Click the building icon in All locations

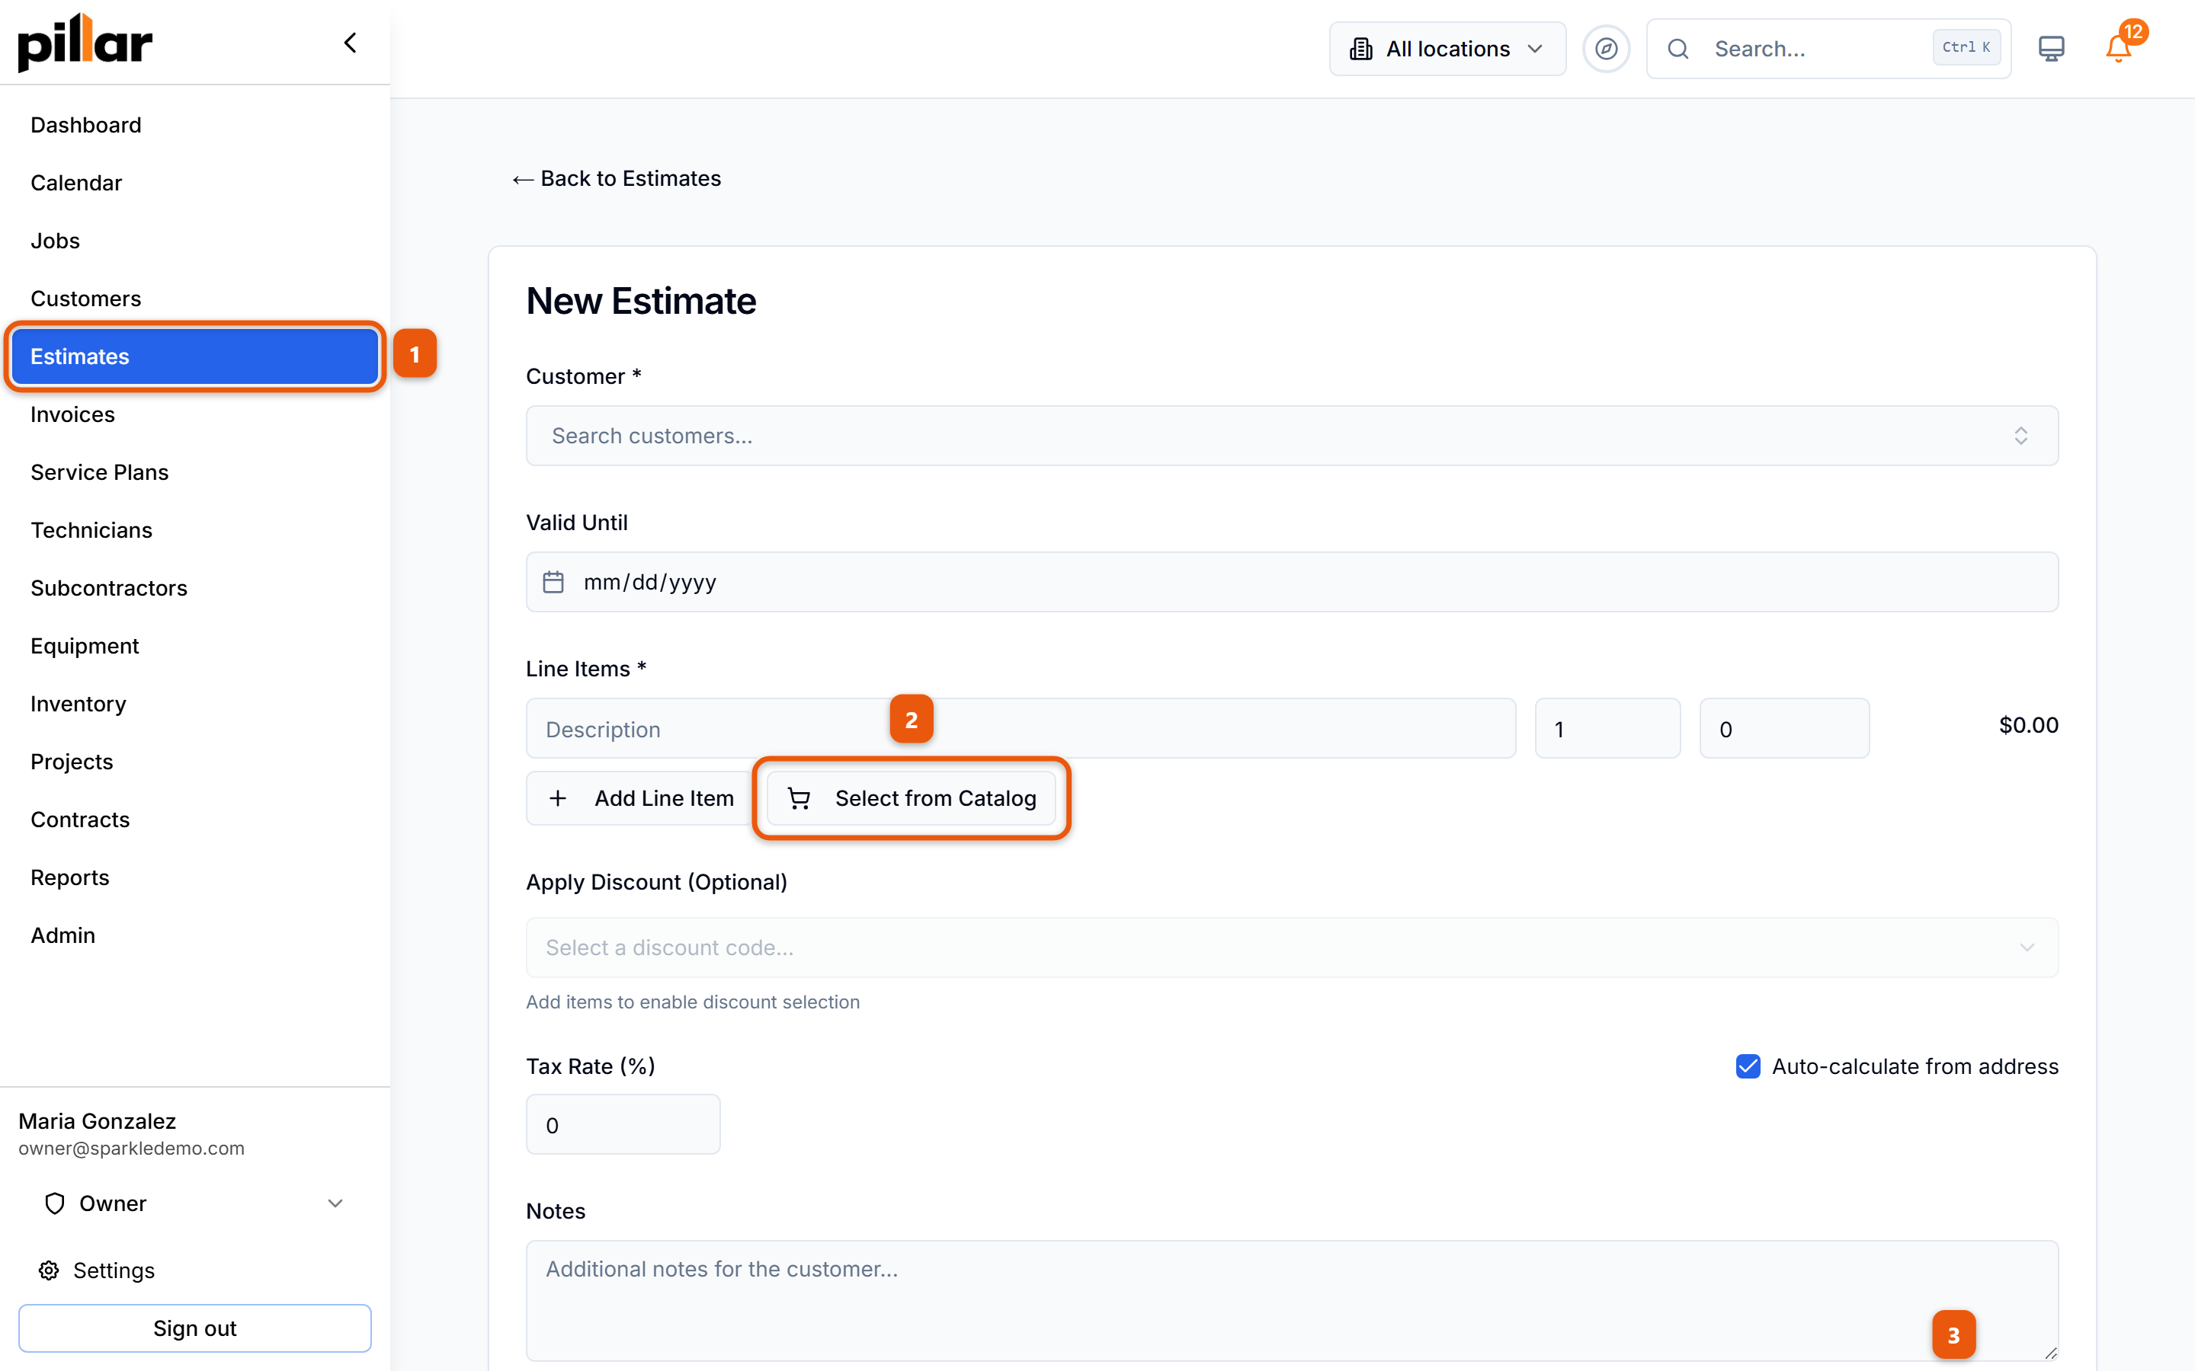pyautogui.click(x=1360, y=49)
